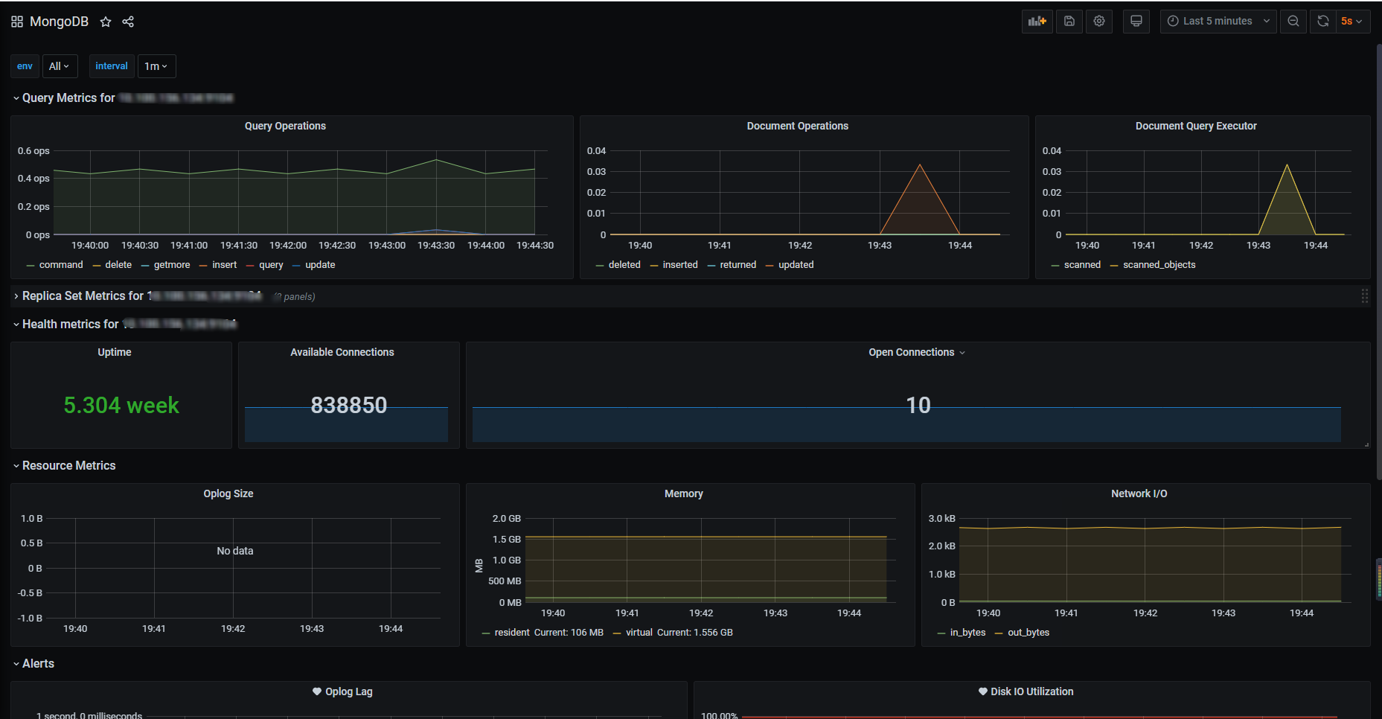The image size is (1382, 719).
Task: Click the No data message in Oplog Size
Action: 235,552
